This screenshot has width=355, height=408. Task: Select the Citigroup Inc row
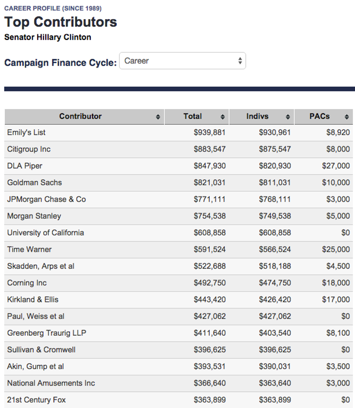pos(29,149)
